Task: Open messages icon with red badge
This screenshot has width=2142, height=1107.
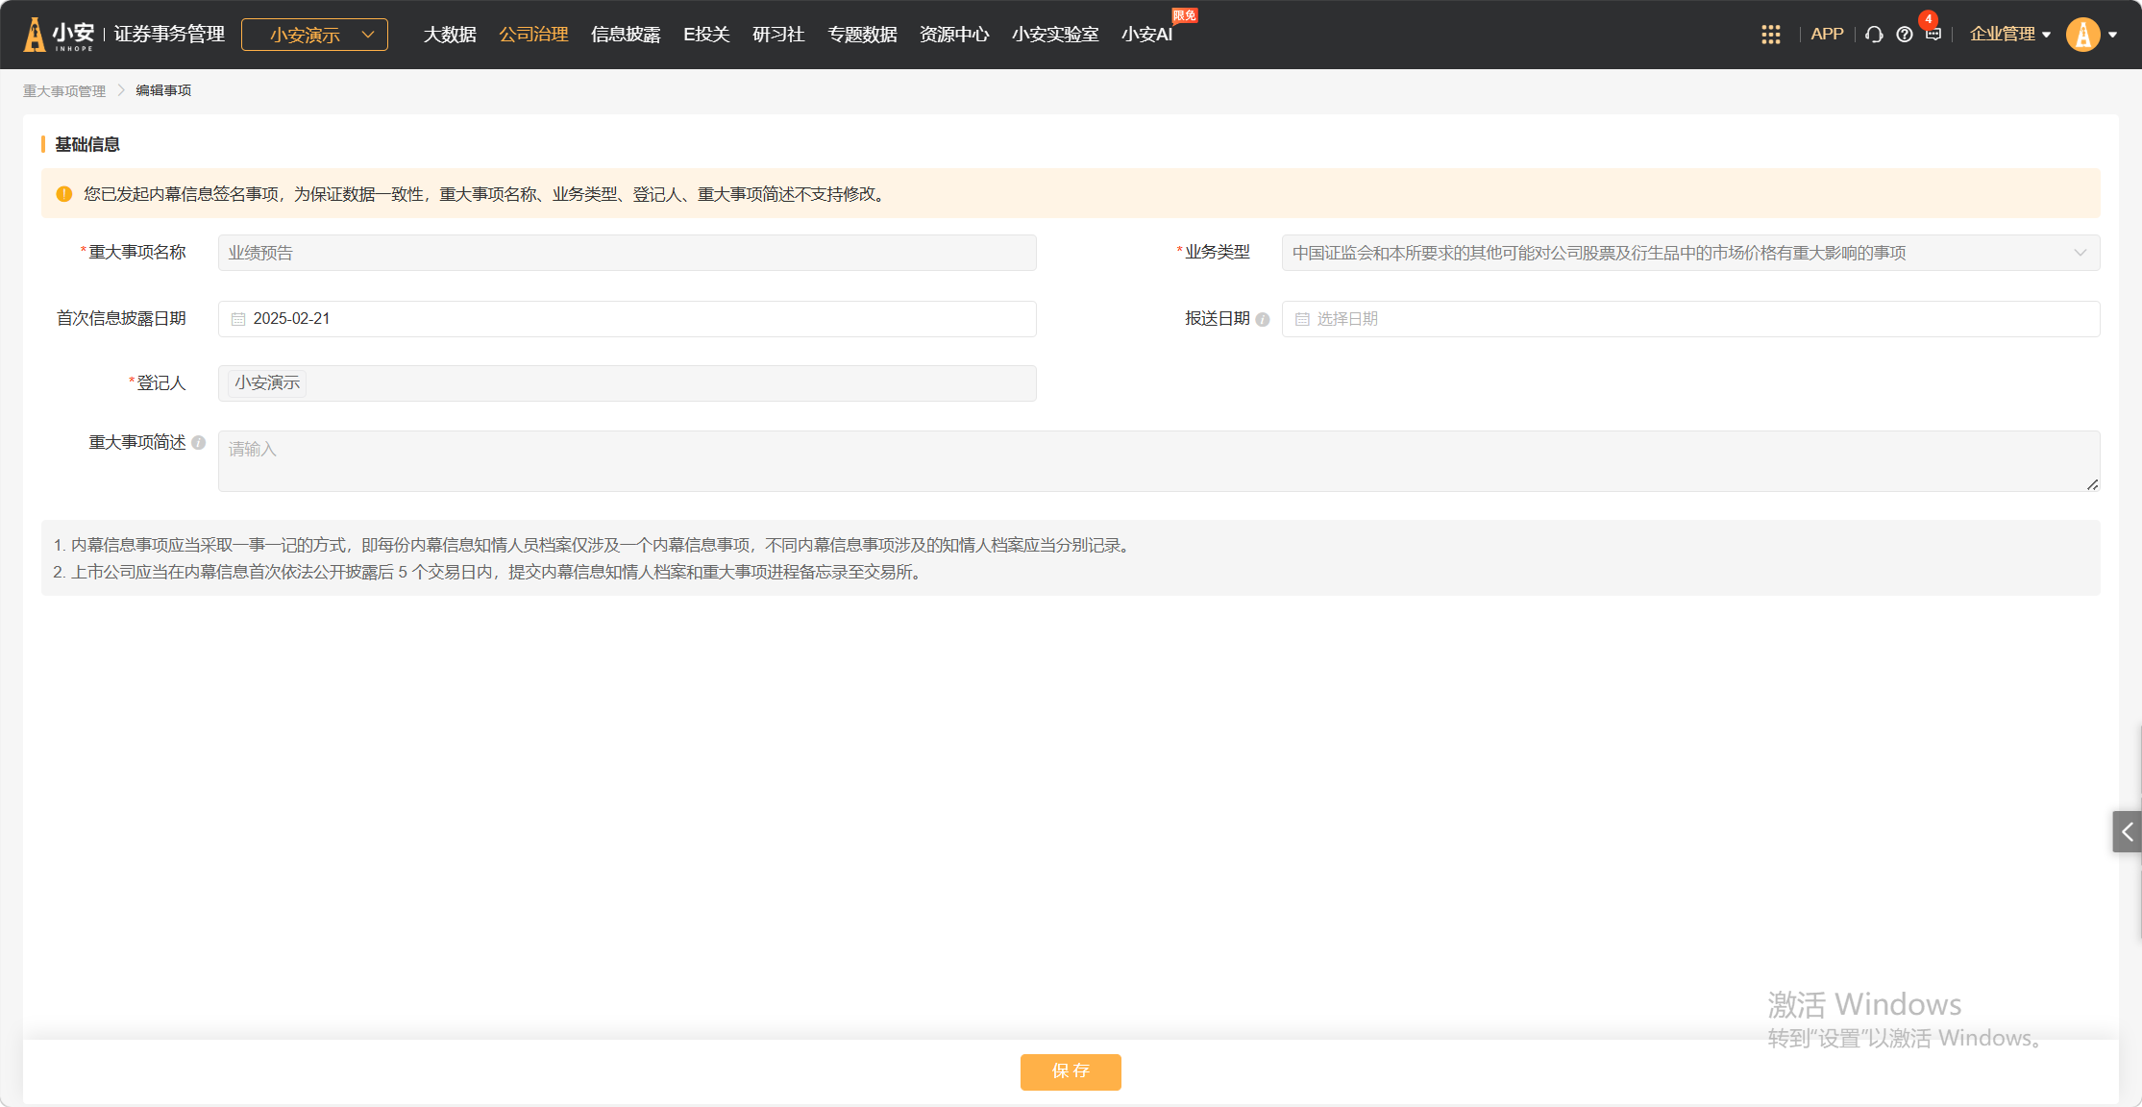Action: [x=1933, y=34]
